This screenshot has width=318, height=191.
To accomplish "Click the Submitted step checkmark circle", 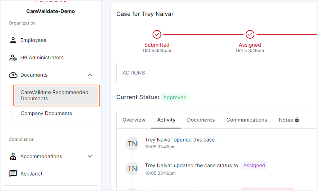I will pyautogui.click(x=157, y=34).
